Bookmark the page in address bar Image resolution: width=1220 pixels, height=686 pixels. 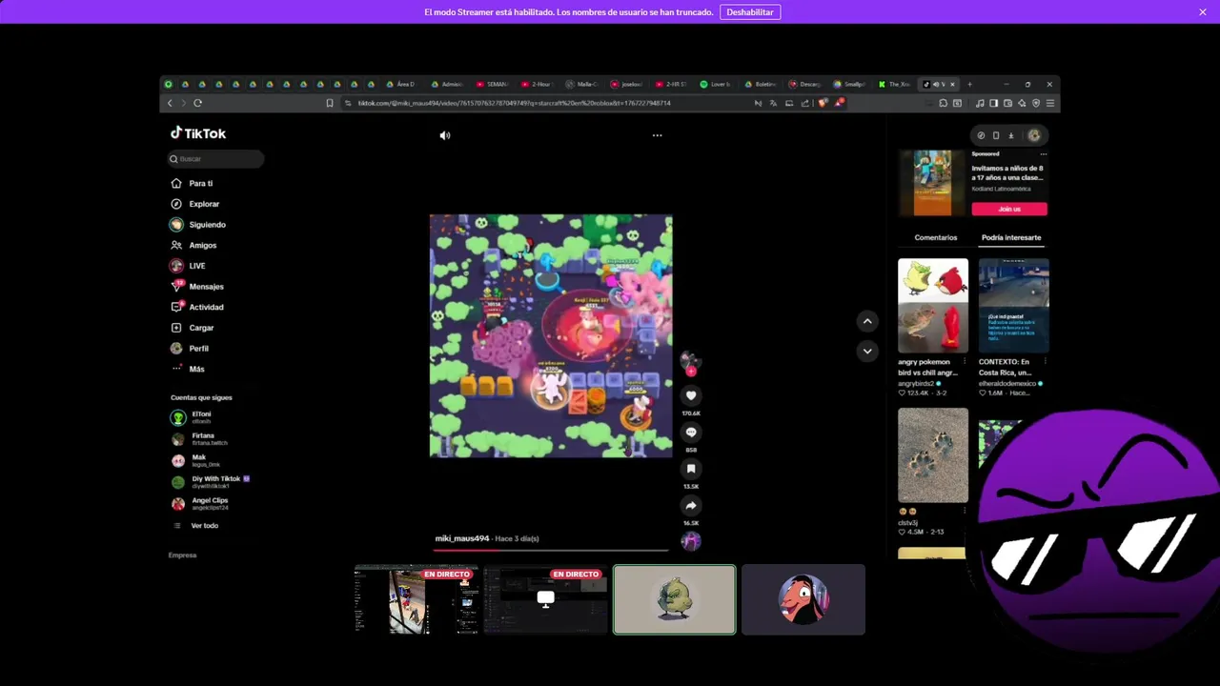coord(330,103)
